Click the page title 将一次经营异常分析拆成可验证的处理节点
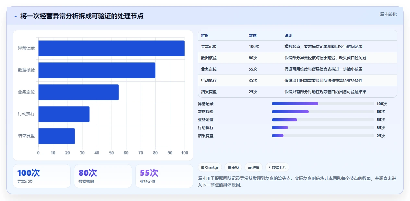Screen dimensions: 410x201 coord(82,16)
